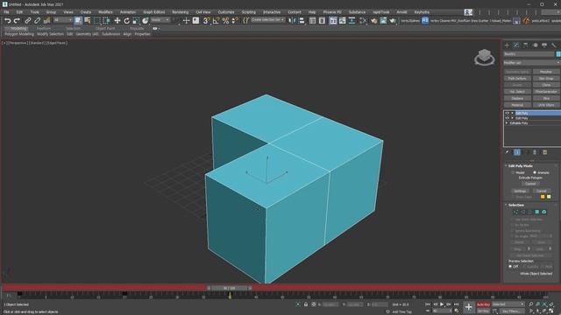This screenshot has height=315, width=561.
Task: Toggle Angle Snap icon
Action: click(x=217, y=21)
